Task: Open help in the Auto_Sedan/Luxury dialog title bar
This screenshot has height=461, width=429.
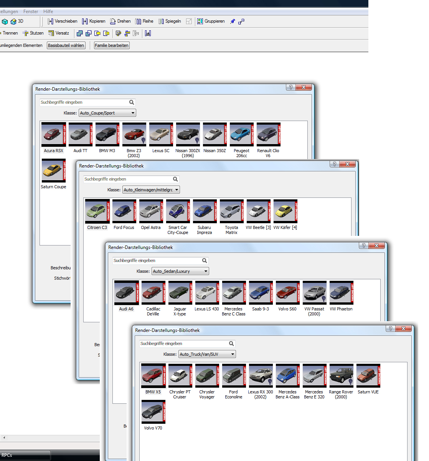Action: [364, 245]
